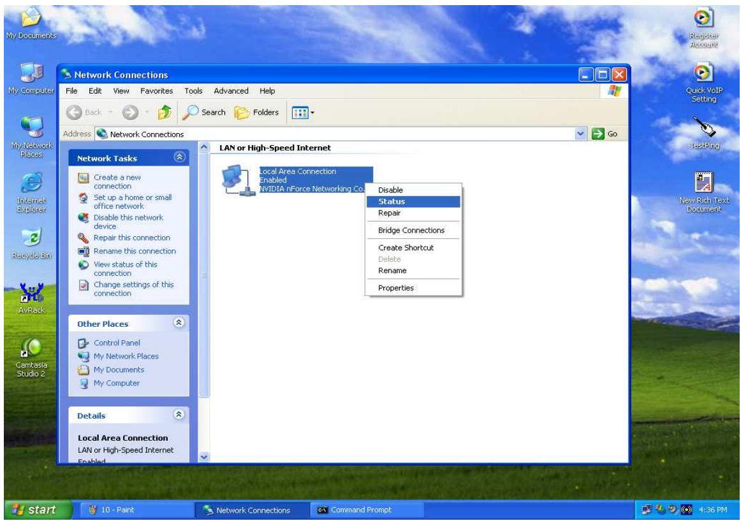Choose Bridge Connections from context menu
The height and width of the screenshot is (521, 741).
[413, 231]
